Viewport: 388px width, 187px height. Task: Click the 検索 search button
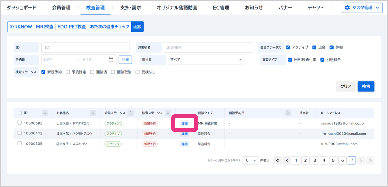tap(366, 86)
